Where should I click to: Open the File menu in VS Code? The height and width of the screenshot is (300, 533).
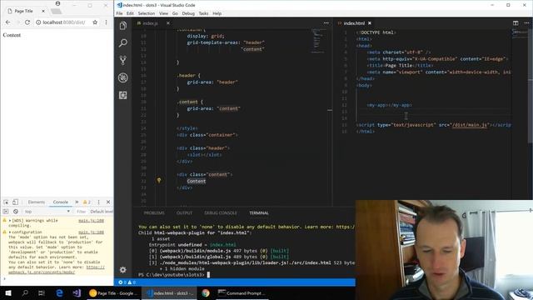[119, 13]
